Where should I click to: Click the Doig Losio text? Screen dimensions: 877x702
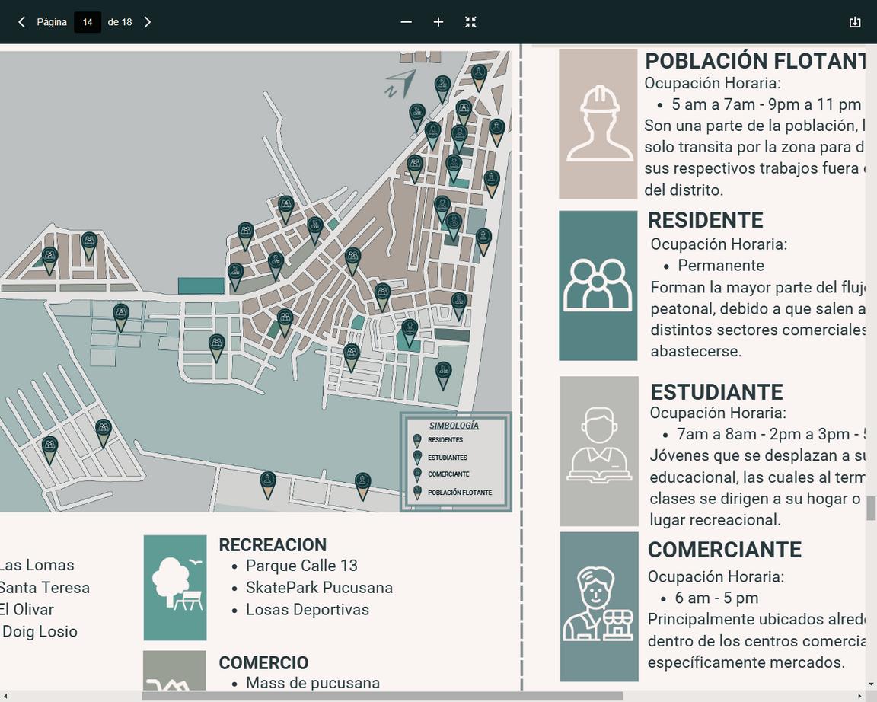pos(40,631)
